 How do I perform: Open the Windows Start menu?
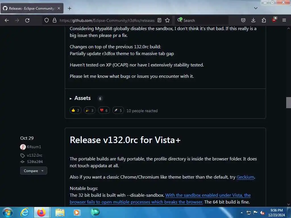coord(8,212)
